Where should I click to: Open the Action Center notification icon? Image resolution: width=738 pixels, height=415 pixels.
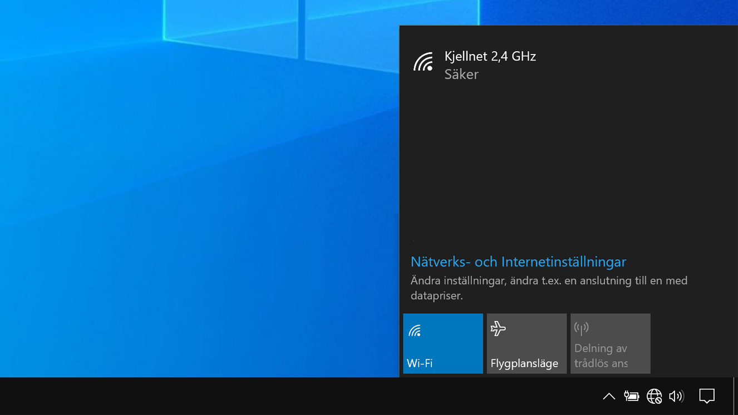706,396
